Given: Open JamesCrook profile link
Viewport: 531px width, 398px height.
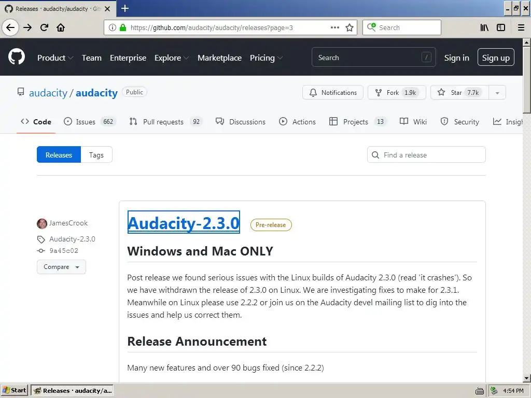Looking at the screenshot, I should click(68, 223).
